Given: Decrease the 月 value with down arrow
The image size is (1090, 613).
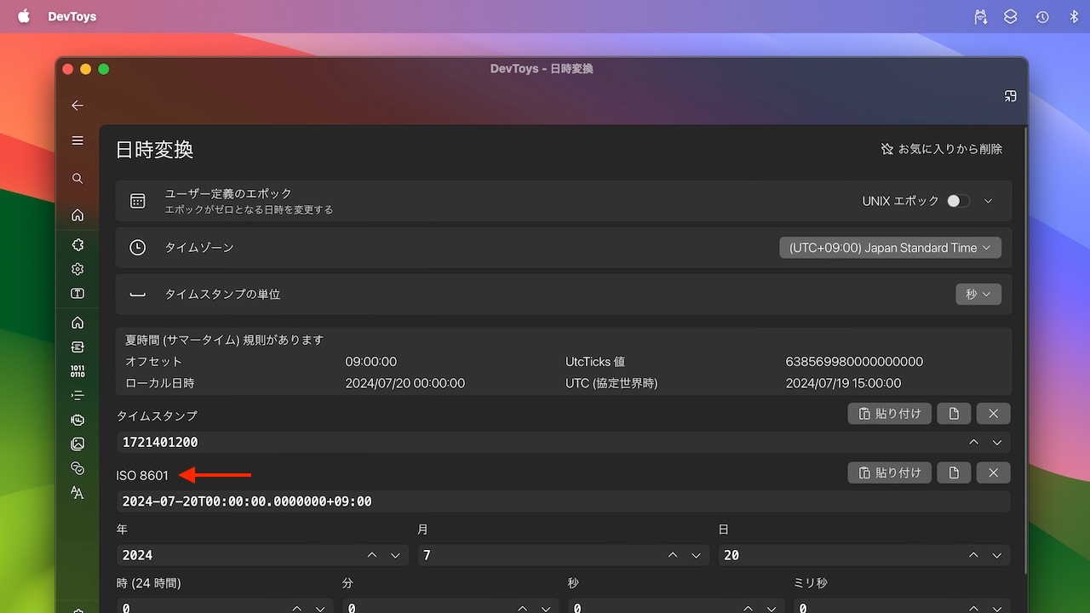Looking at the screenshot, I should (x=697, y=555).
